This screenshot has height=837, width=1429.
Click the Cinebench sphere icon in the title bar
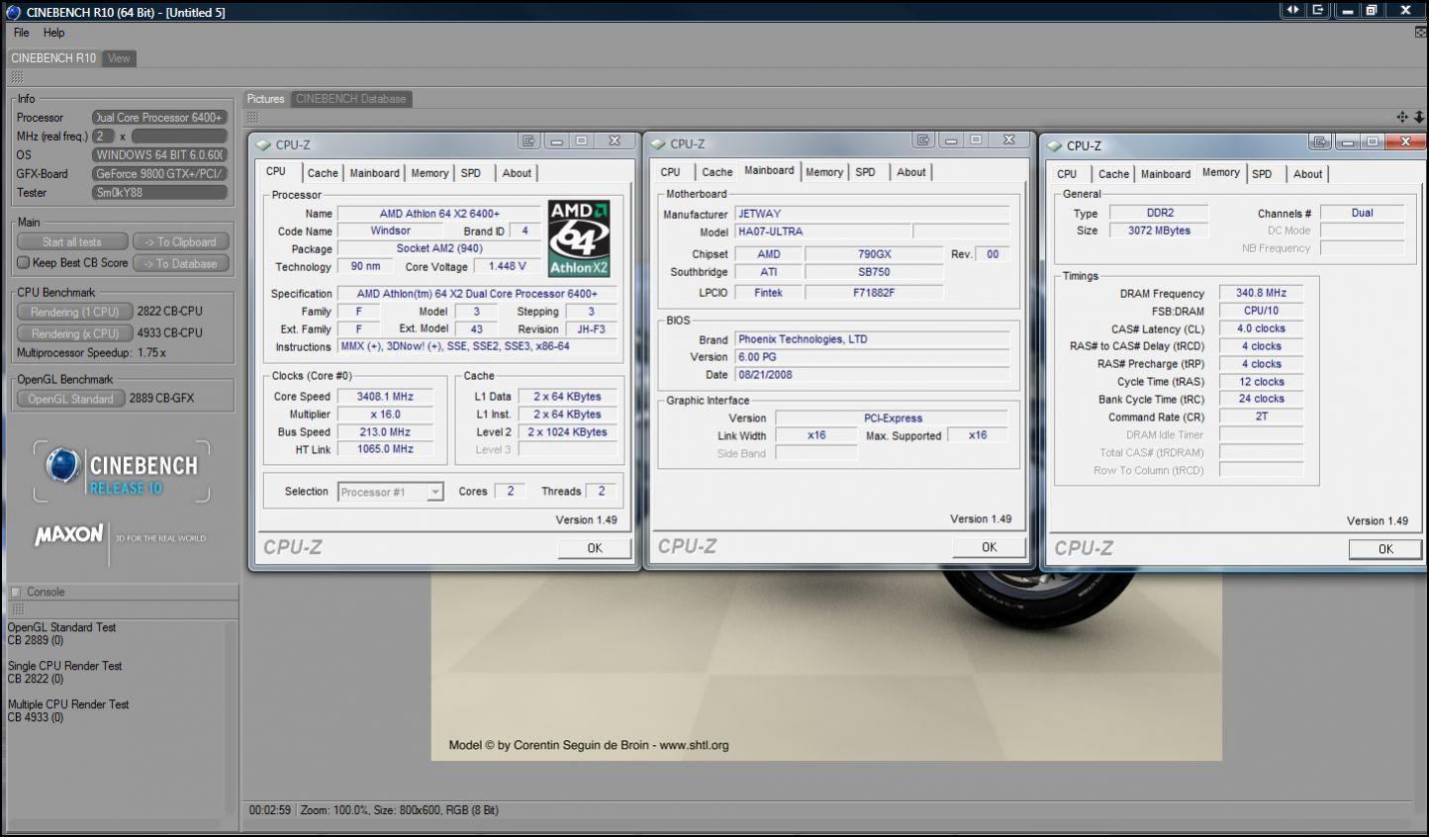[13, 12]
